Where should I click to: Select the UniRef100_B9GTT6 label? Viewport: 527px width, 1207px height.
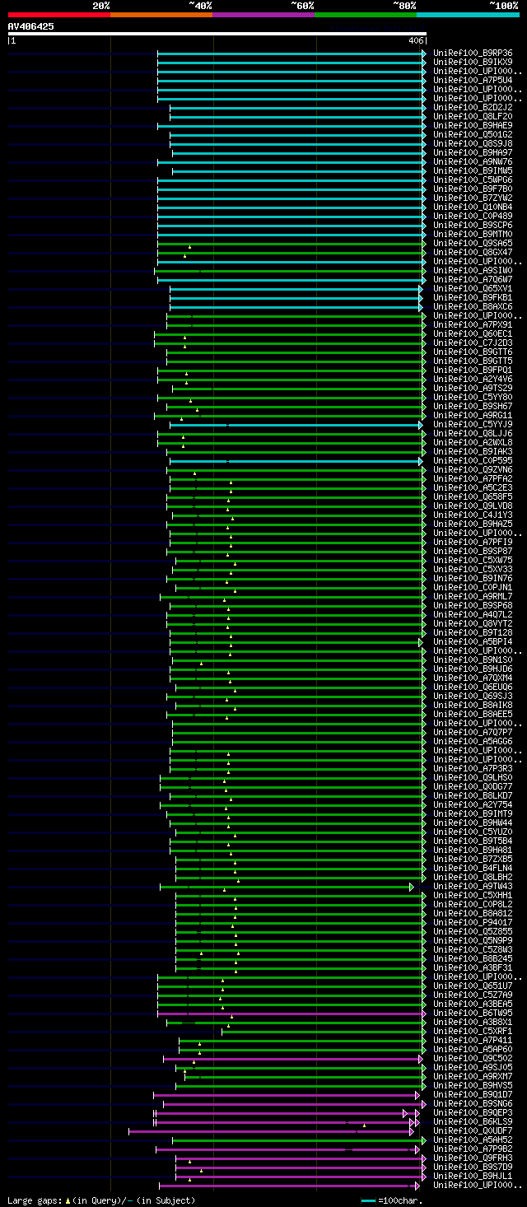[x=473, y=352]
